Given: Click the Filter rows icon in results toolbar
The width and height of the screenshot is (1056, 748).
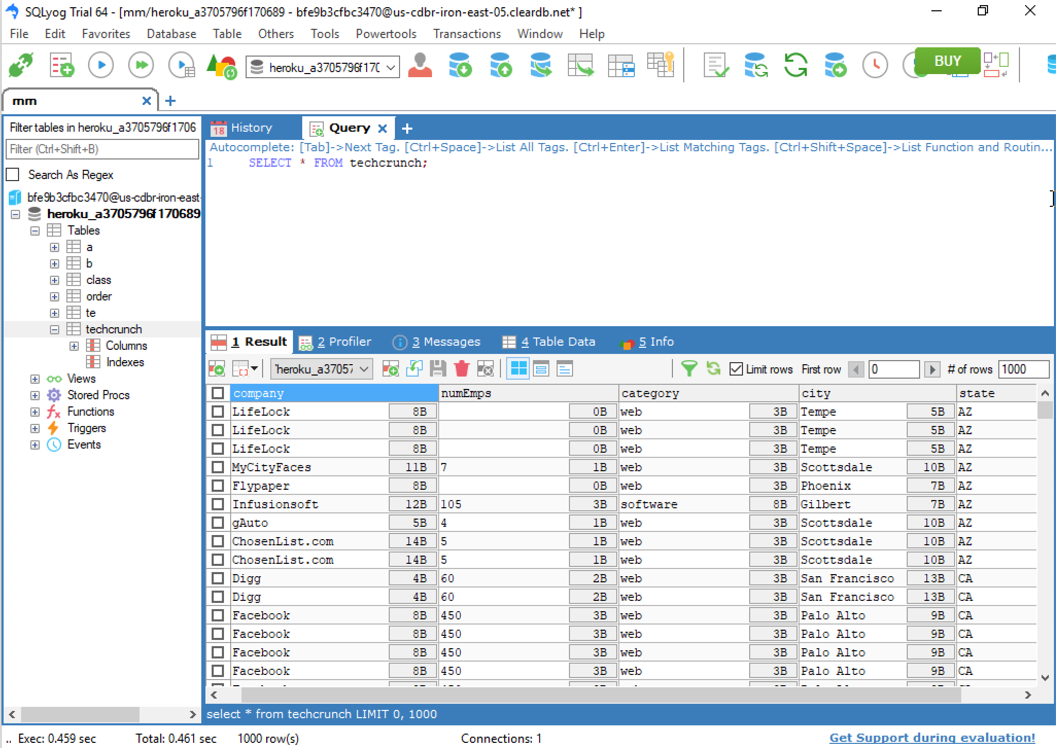Looking at the screenshot, I should click(x=687, y=369).
